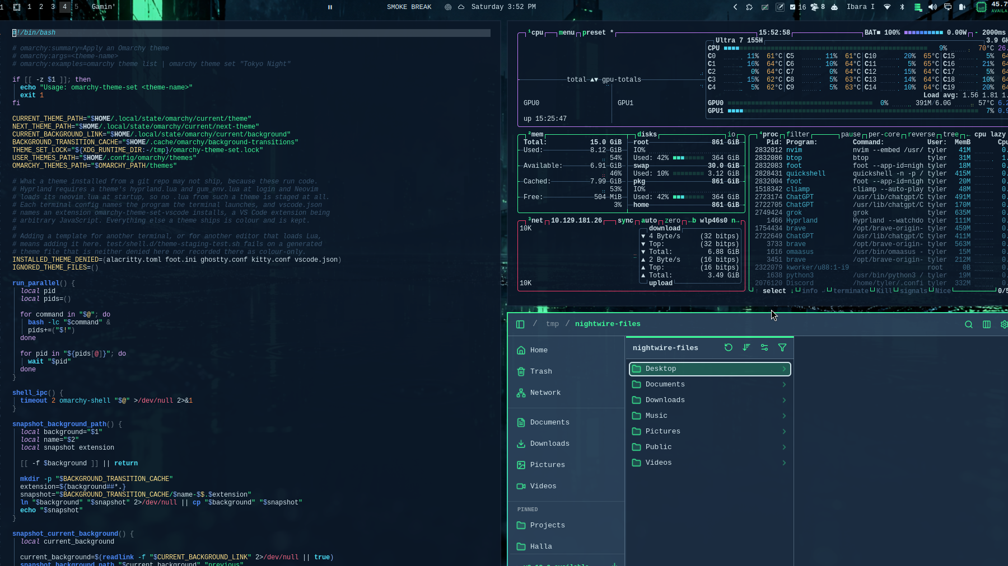Click the battery icon in the top bar
Screen dimensions: 1008x566
coord(962,7)
